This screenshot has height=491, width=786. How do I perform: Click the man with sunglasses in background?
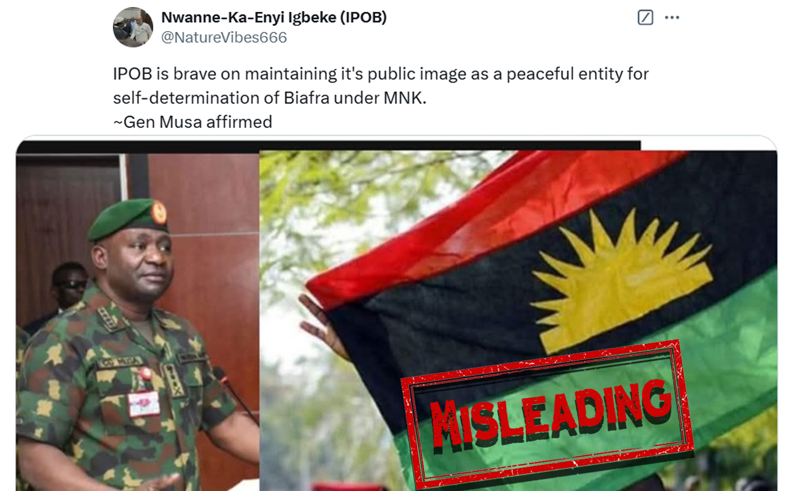click(68, 286)
